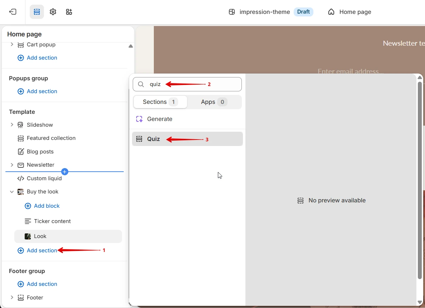Screen dimensions: 425x308
Task: Select the Sections tab
Action: (160, 102)
